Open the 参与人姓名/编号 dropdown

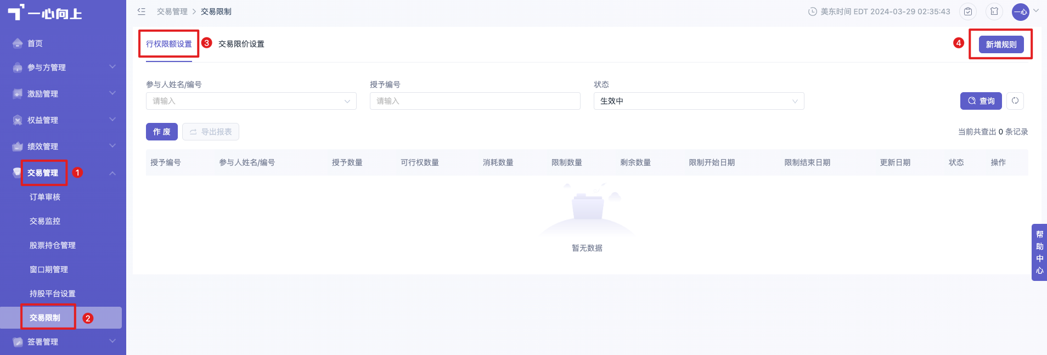coord(251,101)
